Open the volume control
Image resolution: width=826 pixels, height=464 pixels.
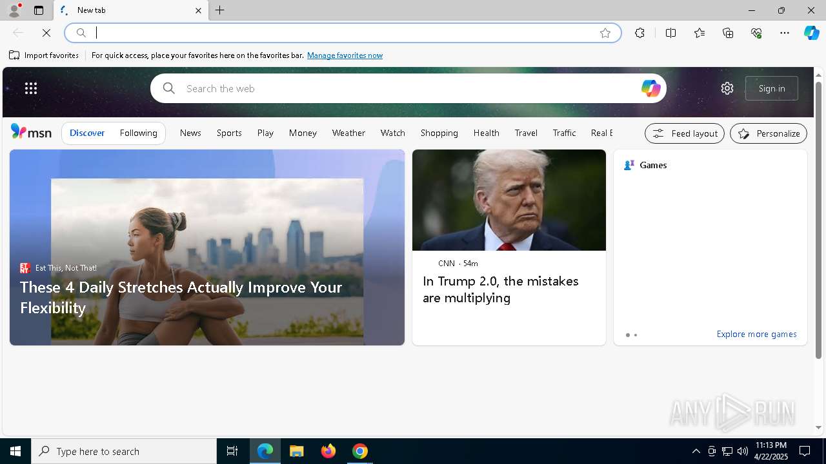(743, 451)
